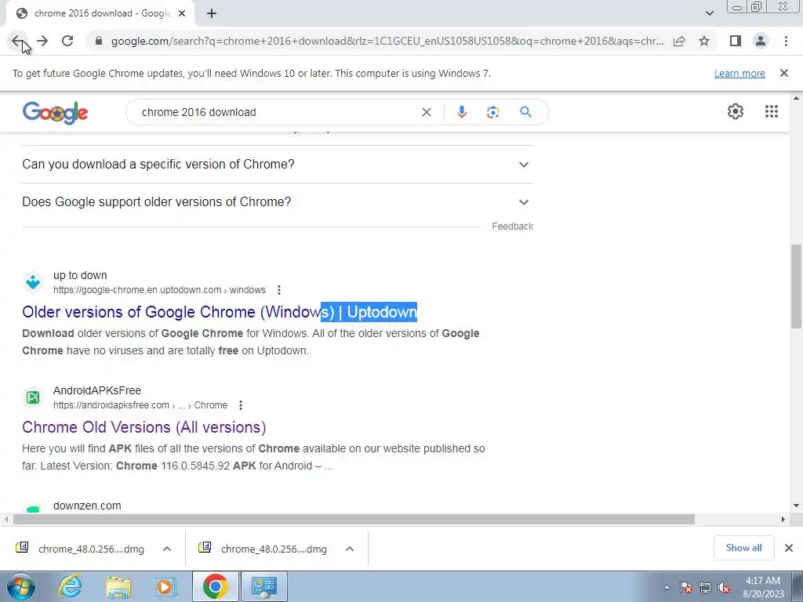
Task: Expand 'Can you download a specific version of Chrome?'
Action: [x=278, y=165]
